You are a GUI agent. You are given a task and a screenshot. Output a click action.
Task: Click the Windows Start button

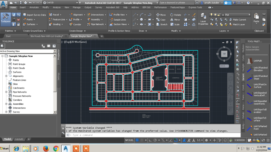point(4,148)
